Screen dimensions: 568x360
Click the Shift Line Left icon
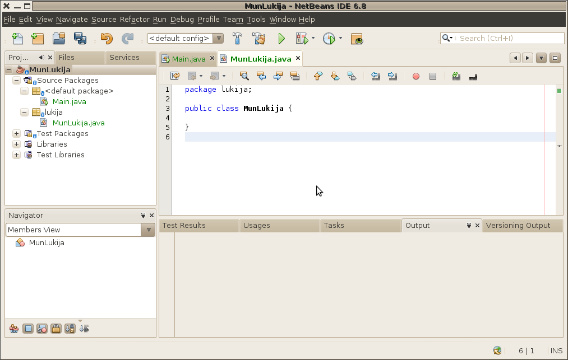coord(376,76)
